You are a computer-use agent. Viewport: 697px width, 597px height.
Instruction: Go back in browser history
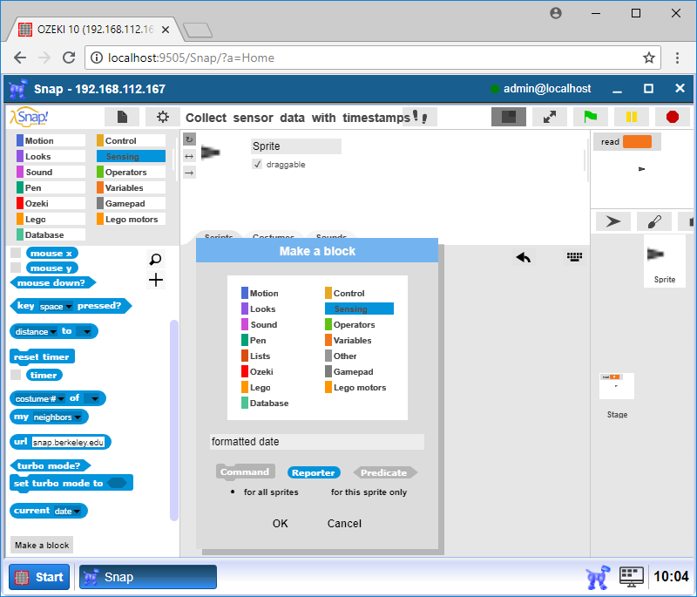click(20, 58)
